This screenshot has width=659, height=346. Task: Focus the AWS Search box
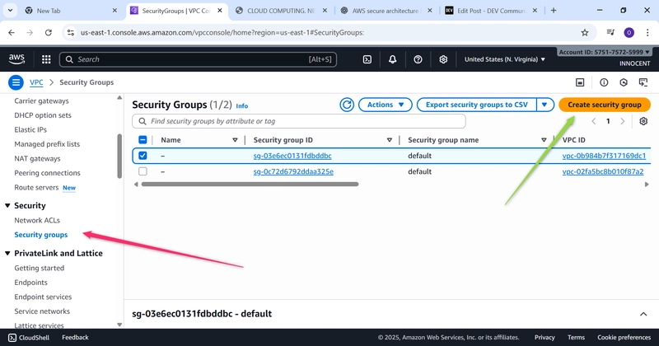198,59
